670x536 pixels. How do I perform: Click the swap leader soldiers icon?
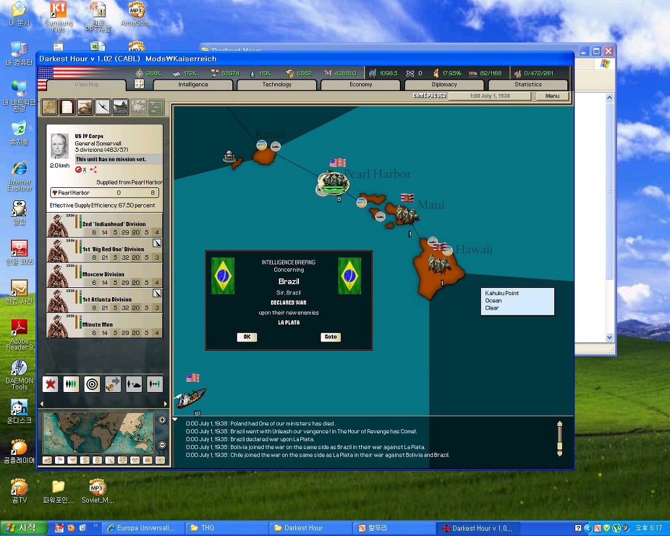154,384
